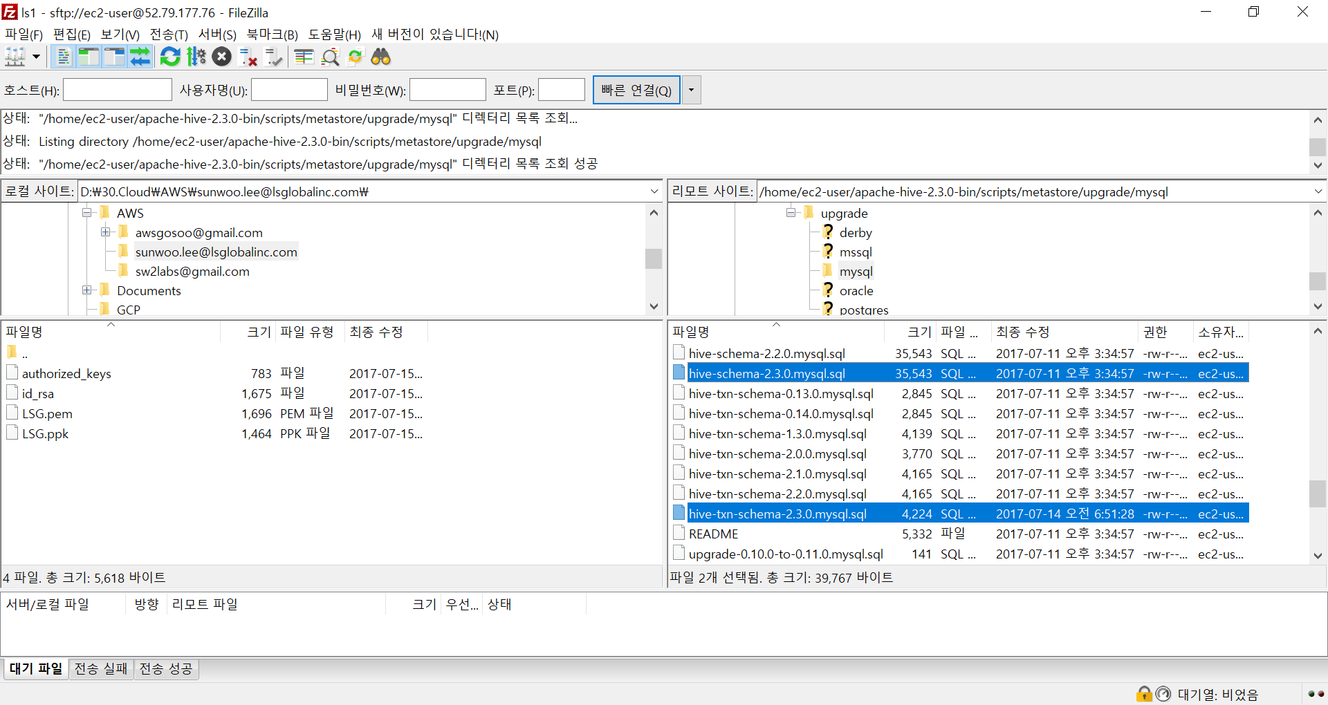
Task: Toggle the transfer queue display
Action: click(140, 57)
